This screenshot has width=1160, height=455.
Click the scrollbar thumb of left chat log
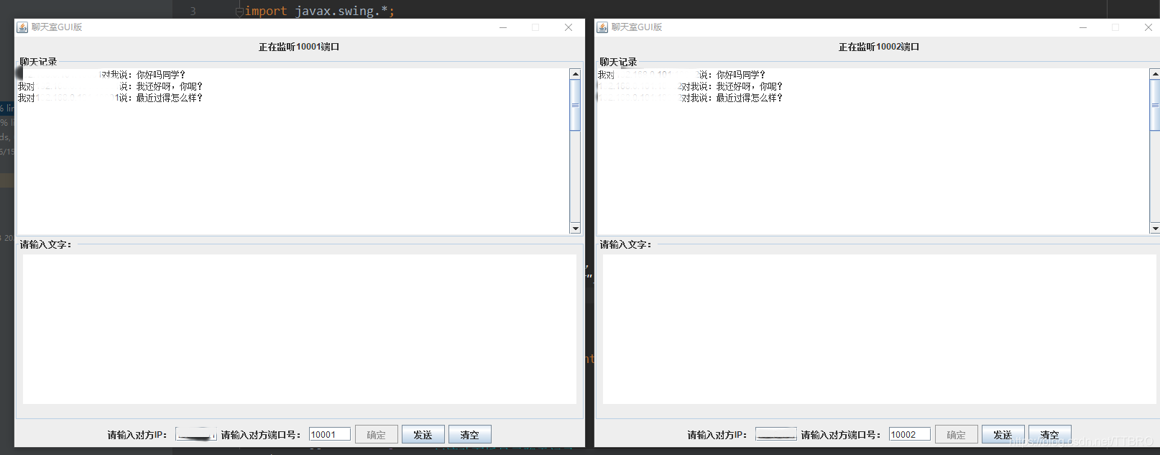(575, 105)
